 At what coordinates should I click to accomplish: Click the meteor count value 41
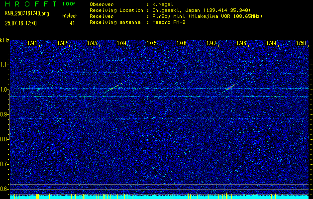coord(72,23)
